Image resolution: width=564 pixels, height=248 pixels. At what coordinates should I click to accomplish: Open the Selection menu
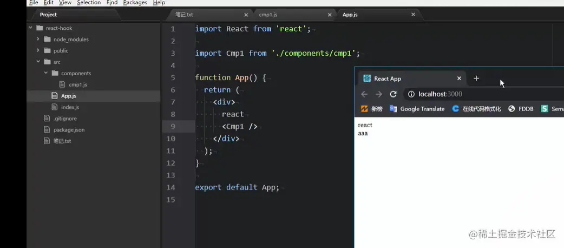click(x=89, y=3)
